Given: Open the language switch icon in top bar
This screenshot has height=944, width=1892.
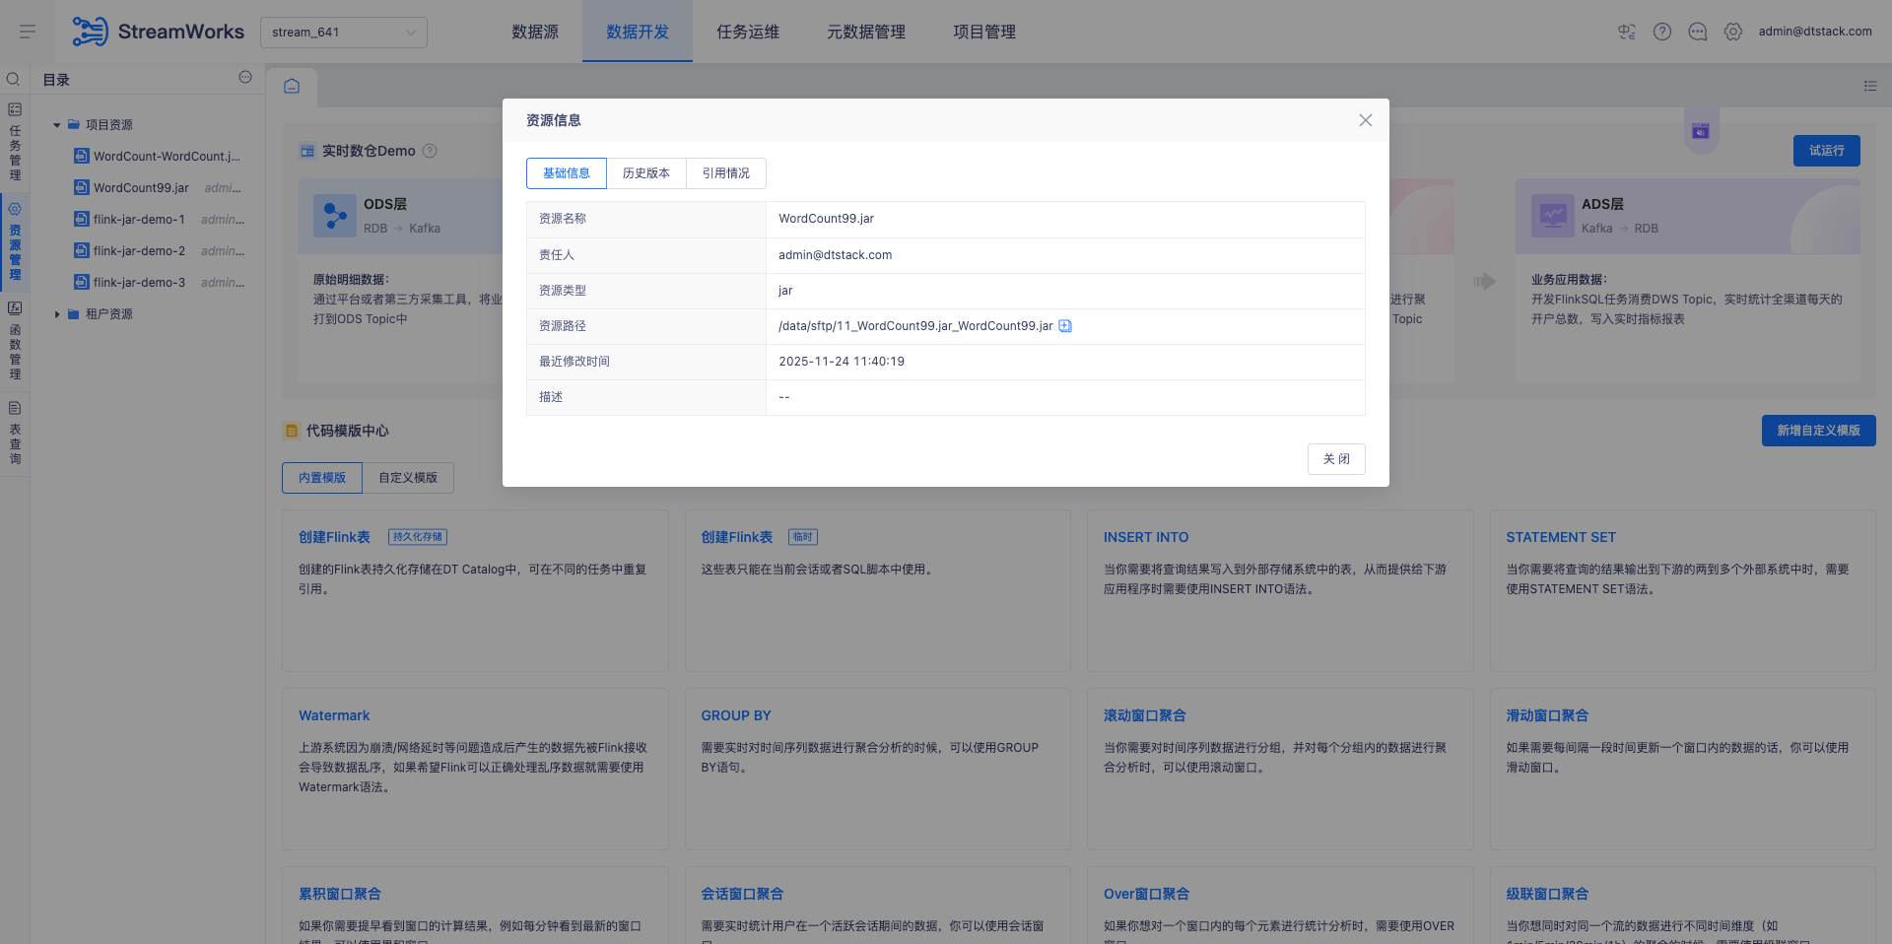Looking at the screenshot, I should tap(1626, 31).
